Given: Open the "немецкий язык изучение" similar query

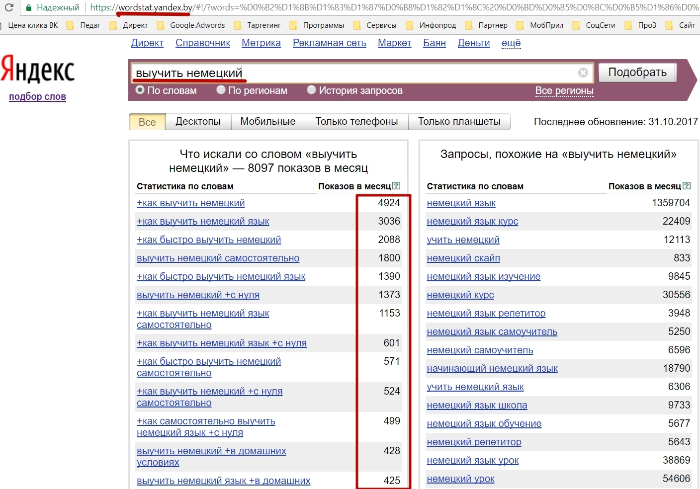Looking at the screenshot, I should tap(484, 276).
